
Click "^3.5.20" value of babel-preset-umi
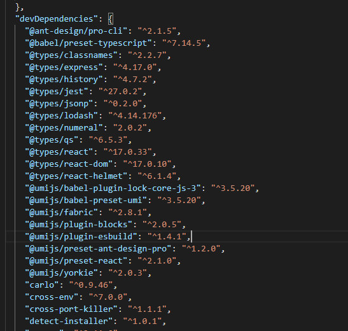pos(179,201)
